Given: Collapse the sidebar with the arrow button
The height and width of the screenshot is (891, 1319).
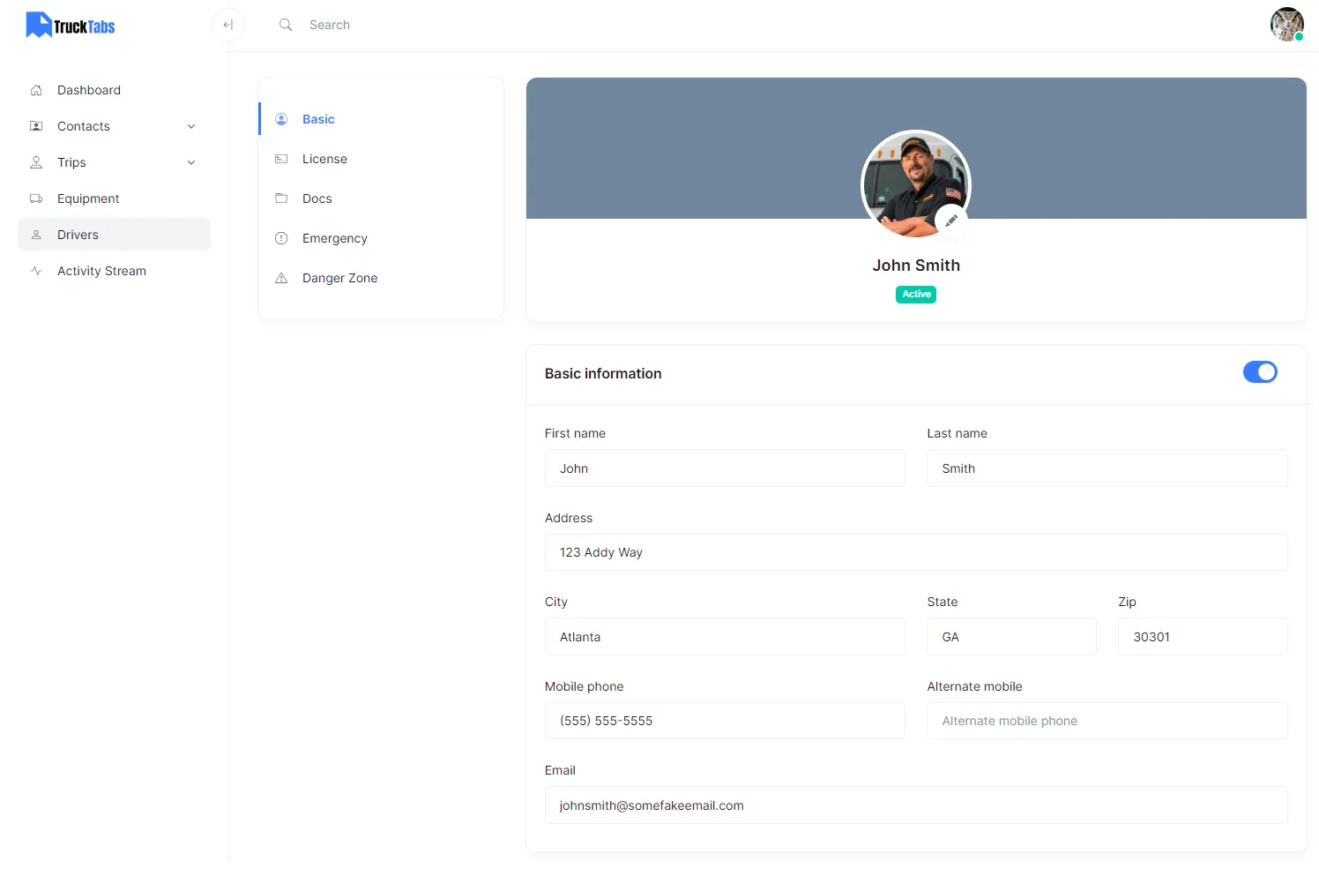Looking at the screenshot, I should 228,25.
